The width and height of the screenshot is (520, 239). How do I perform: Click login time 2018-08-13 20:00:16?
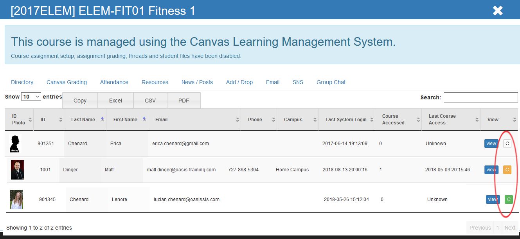point(345,170)
